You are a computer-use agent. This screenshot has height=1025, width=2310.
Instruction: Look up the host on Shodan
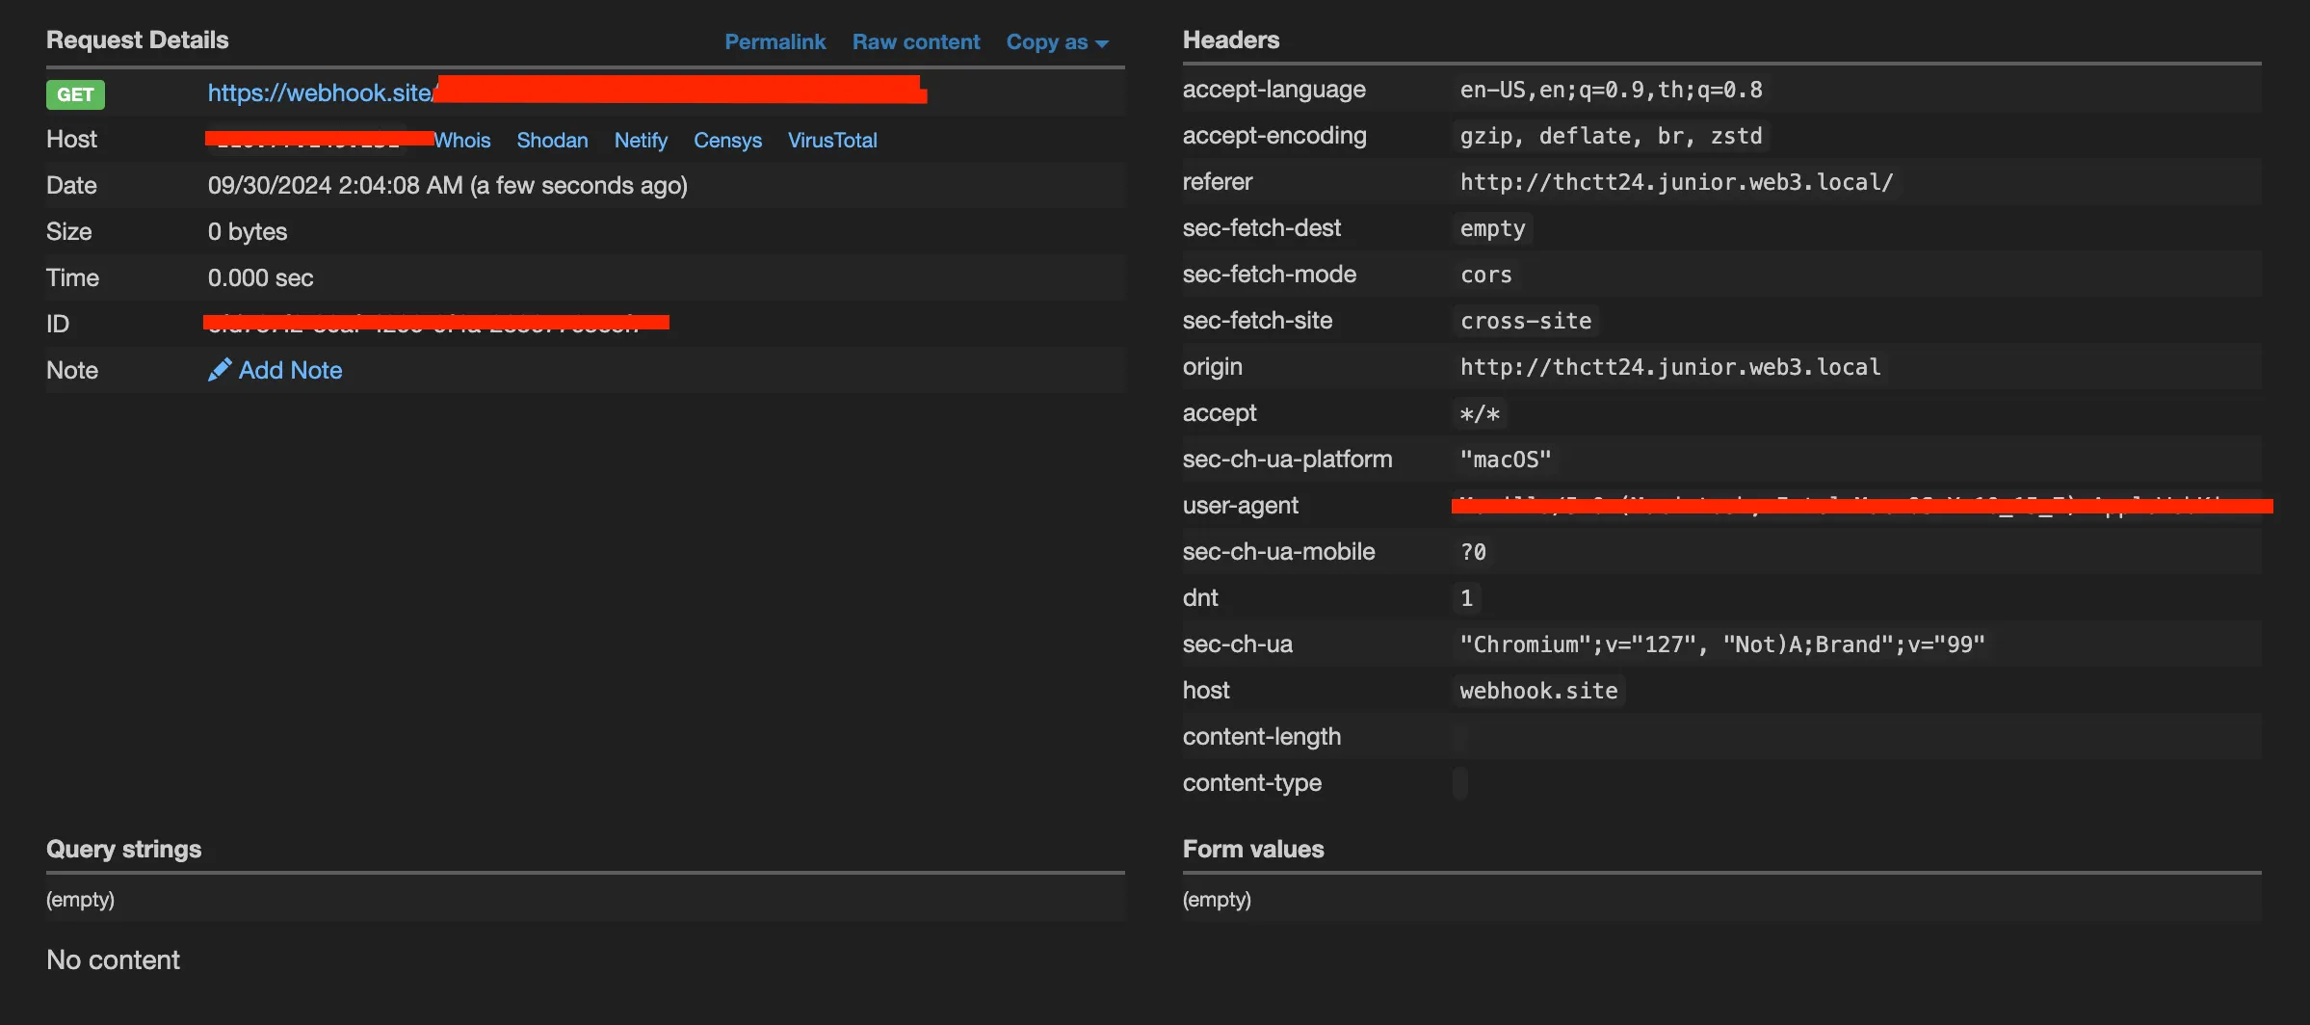552,141
